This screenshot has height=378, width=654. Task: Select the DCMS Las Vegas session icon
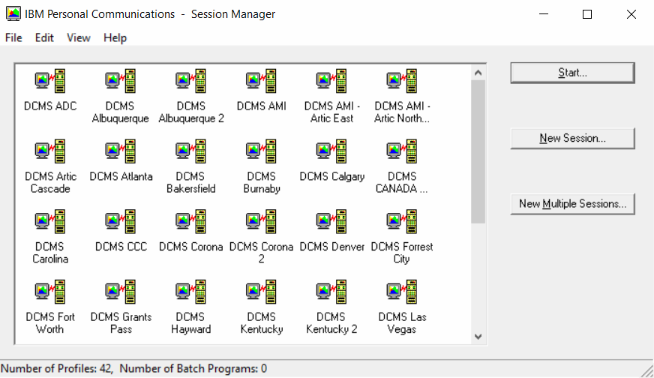(x=402, y=292)
